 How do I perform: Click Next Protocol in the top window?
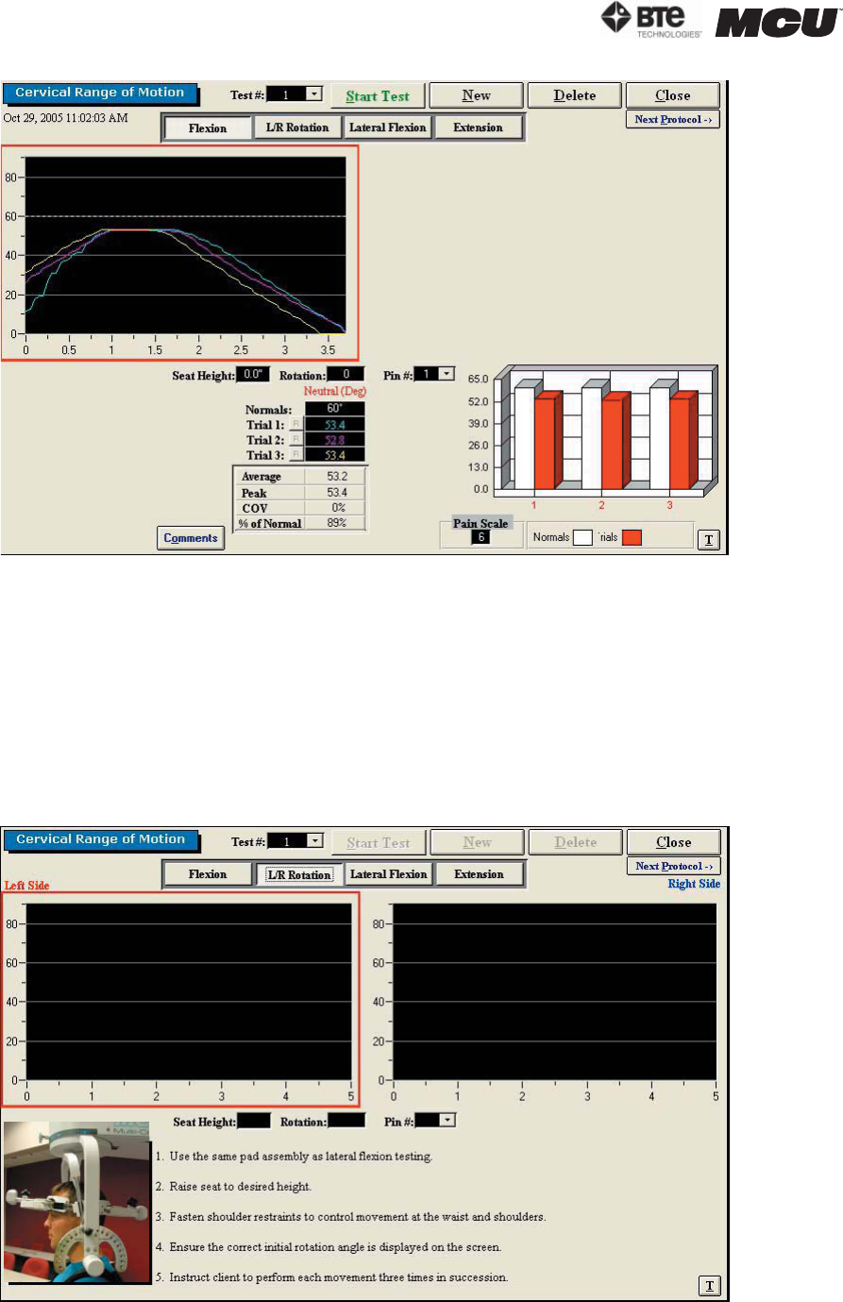[672, 120]
